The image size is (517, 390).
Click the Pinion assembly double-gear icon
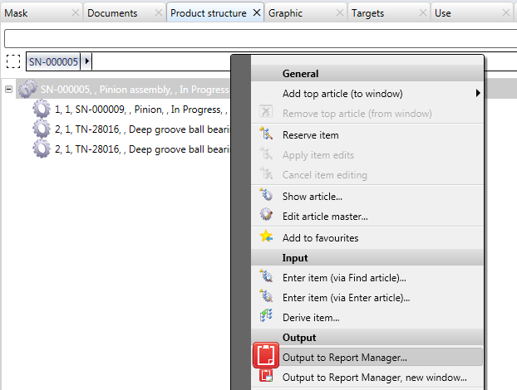[27, 89]
